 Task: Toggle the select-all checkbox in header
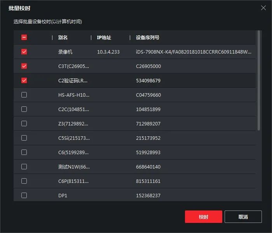pos(24,38)
